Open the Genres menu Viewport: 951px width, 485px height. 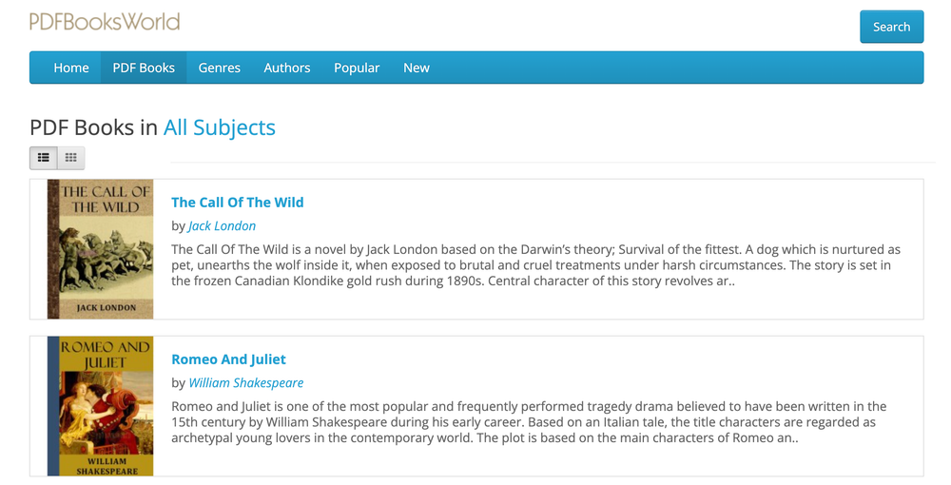pyautogui.click(x=219, y=68)
